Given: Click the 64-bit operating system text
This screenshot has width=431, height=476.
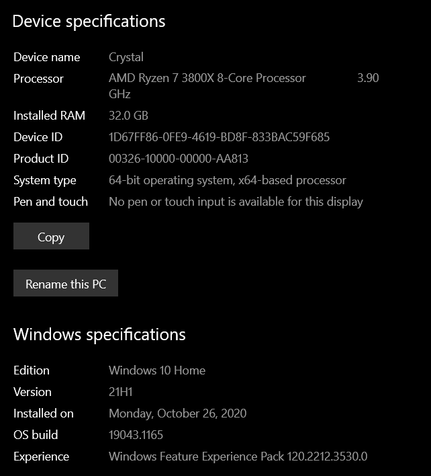Looking at the screenshot, I should coord(227,180).
